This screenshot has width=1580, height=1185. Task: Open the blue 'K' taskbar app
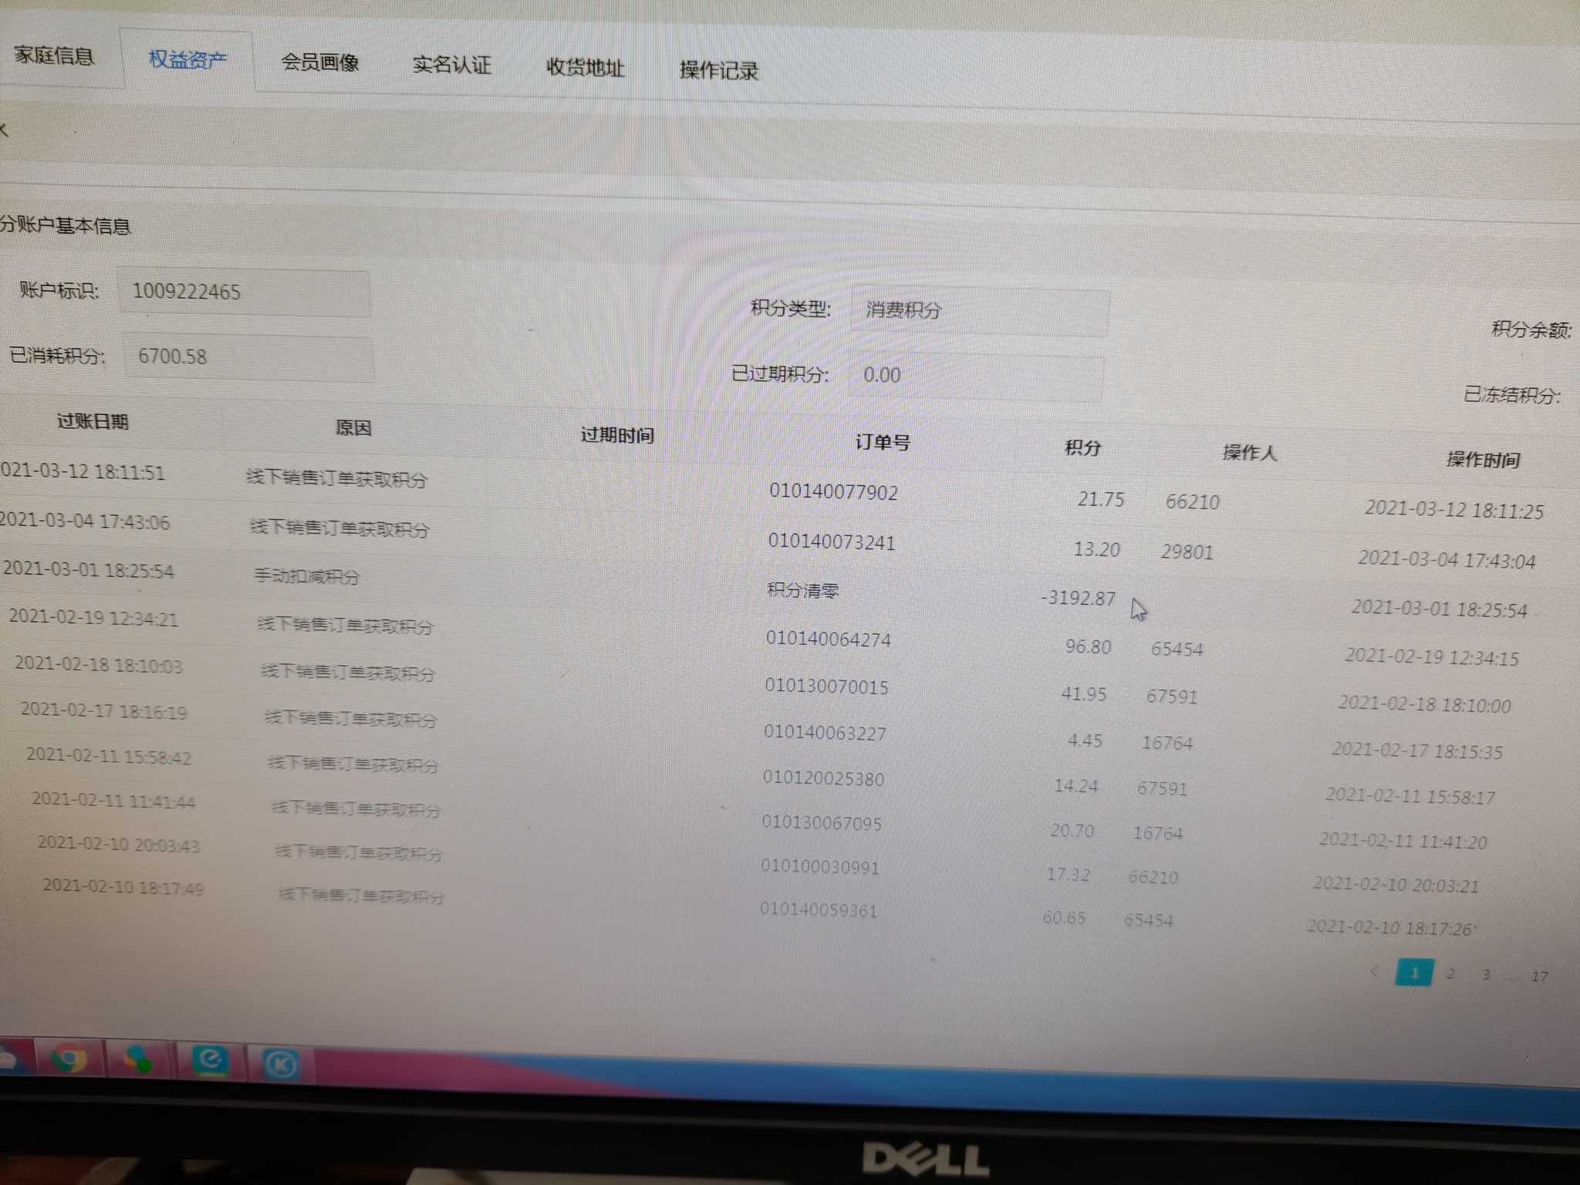[280, 1065]
